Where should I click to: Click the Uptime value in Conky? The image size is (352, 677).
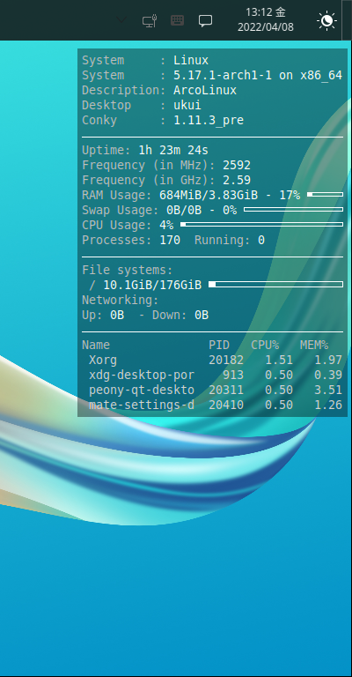pyautogui.click(x=173, y=150)
